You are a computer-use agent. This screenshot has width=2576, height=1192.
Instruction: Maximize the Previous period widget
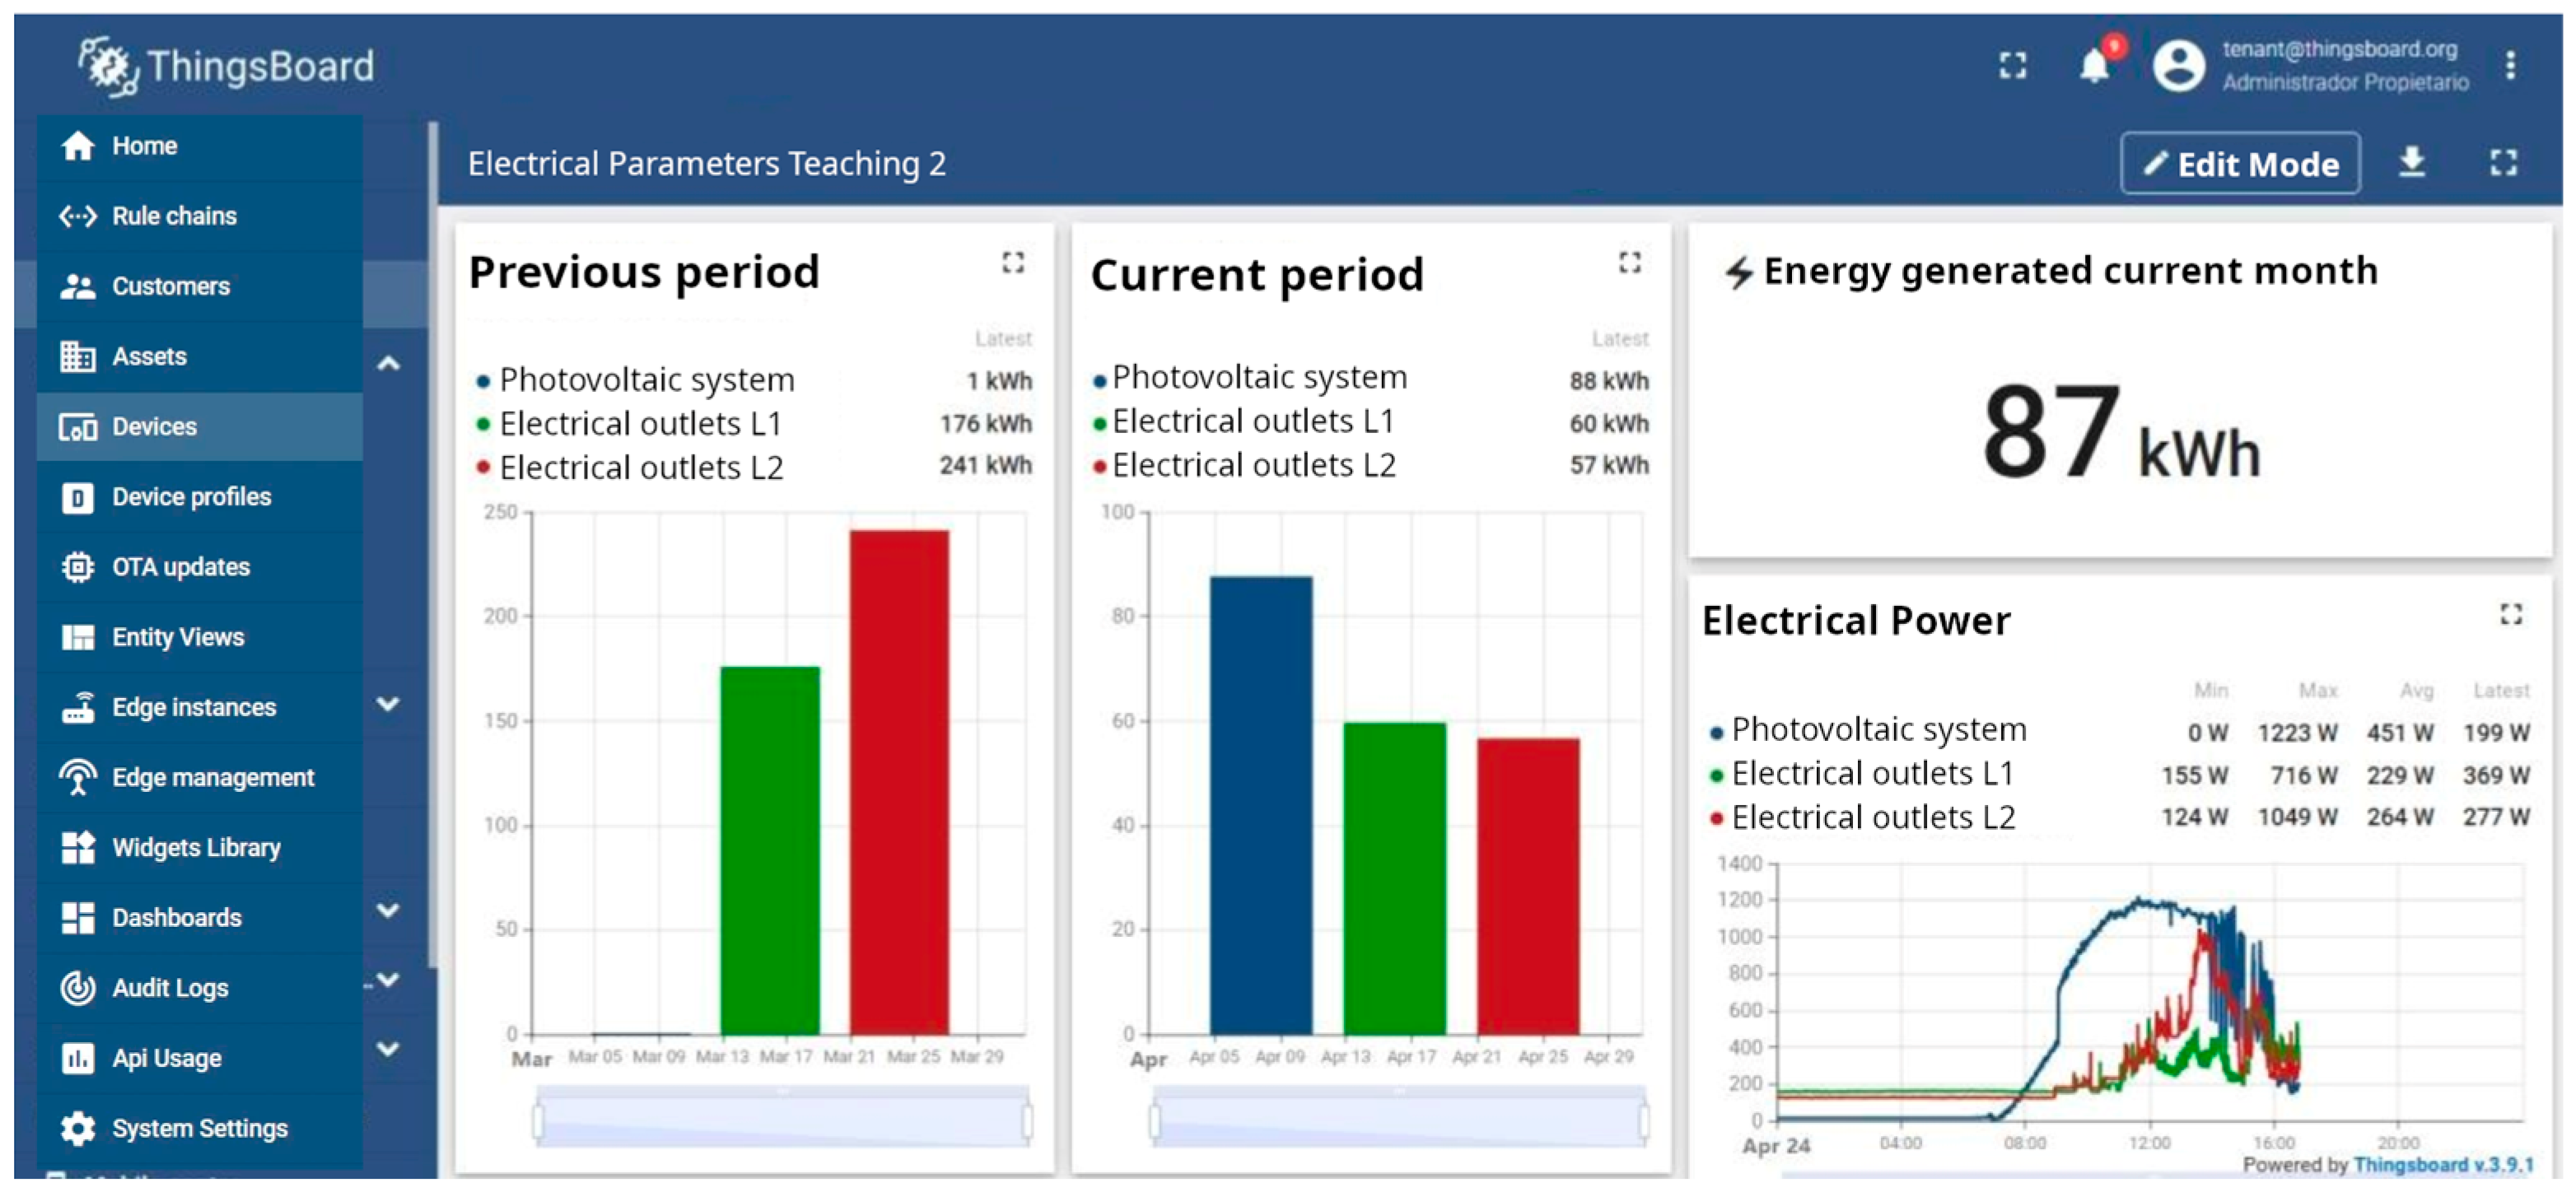point(1013,263)
